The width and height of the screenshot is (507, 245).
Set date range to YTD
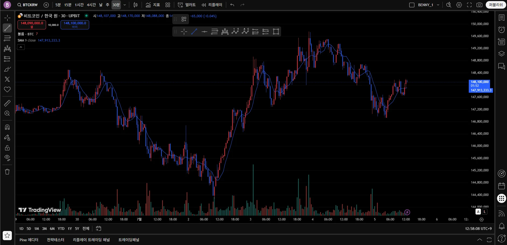[61, 229]
